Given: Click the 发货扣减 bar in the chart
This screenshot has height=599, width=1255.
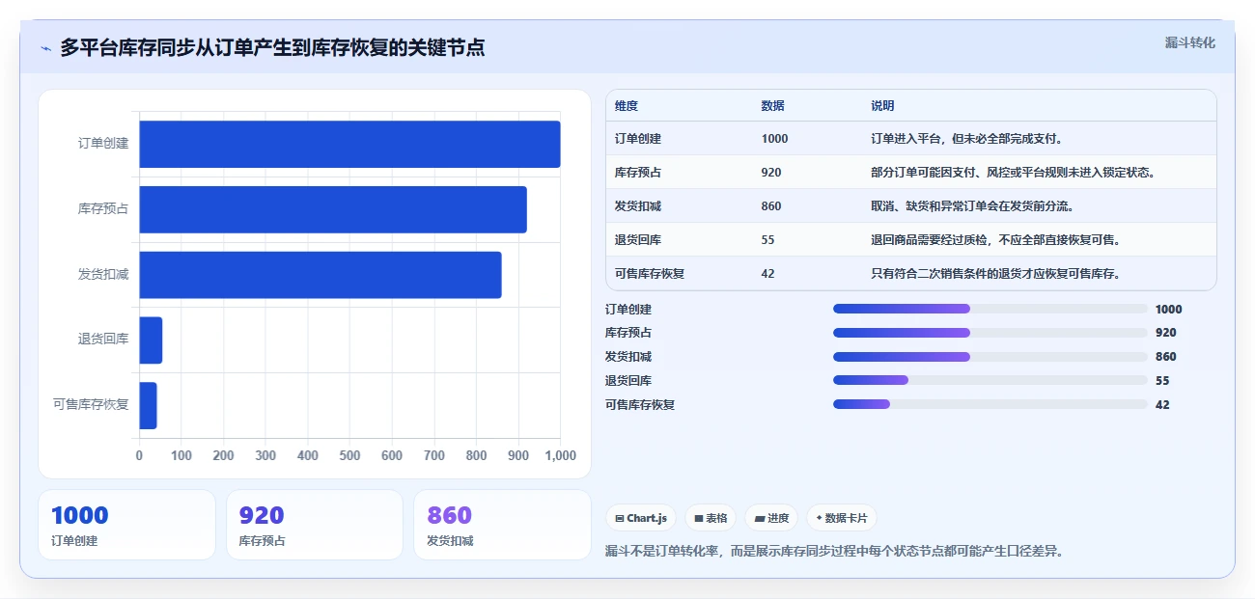Looking at the screenshot, I should 321,275.
